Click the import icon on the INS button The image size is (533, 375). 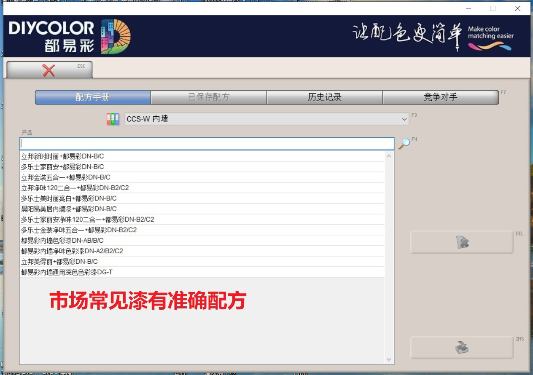click(461, 347)
